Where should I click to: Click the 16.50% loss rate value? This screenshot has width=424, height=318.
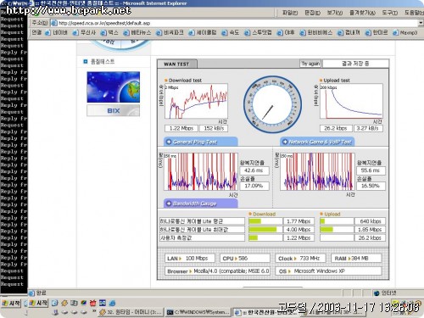tap(371, 186)
